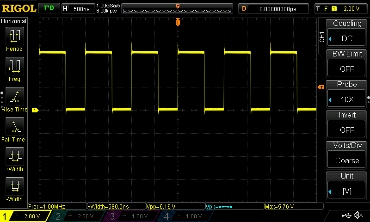
Task: Click the 6.00k pts memory depth text
Action: (x=106, y=11)
